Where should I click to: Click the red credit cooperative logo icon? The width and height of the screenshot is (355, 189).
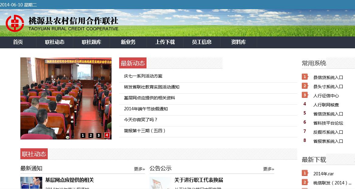click(15, 23)
